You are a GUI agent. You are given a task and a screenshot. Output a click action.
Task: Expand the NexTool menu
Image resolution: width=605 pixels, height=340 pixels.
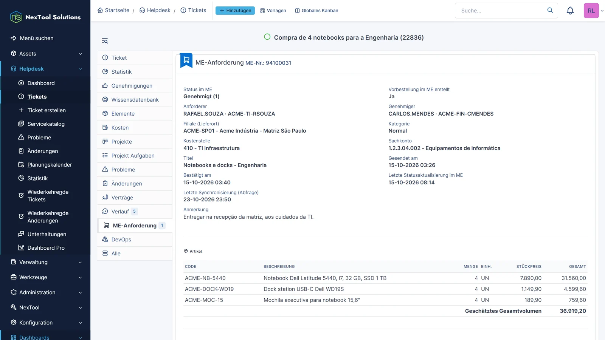[x=45, y=308]
